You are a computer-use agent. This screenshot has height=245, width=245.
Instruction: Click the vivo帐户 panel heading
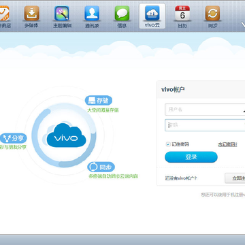[173, 90]
